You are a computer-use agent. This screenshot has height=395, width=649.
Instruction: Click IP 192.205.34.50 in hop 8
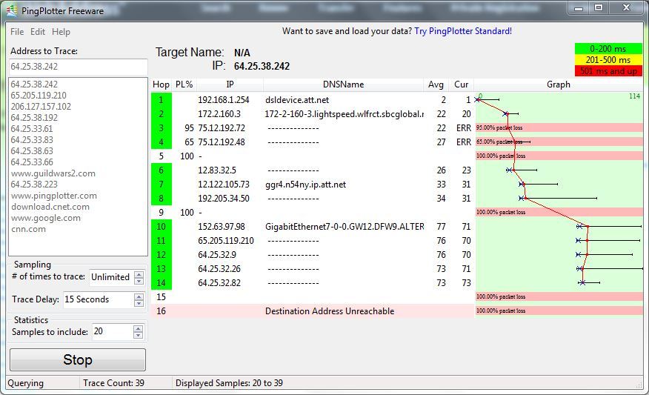tap(224, 199)
